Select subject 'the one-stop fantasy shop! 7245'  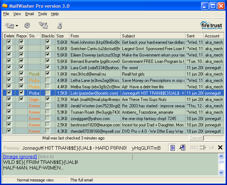pyautogui.click(x=149, y=118)
